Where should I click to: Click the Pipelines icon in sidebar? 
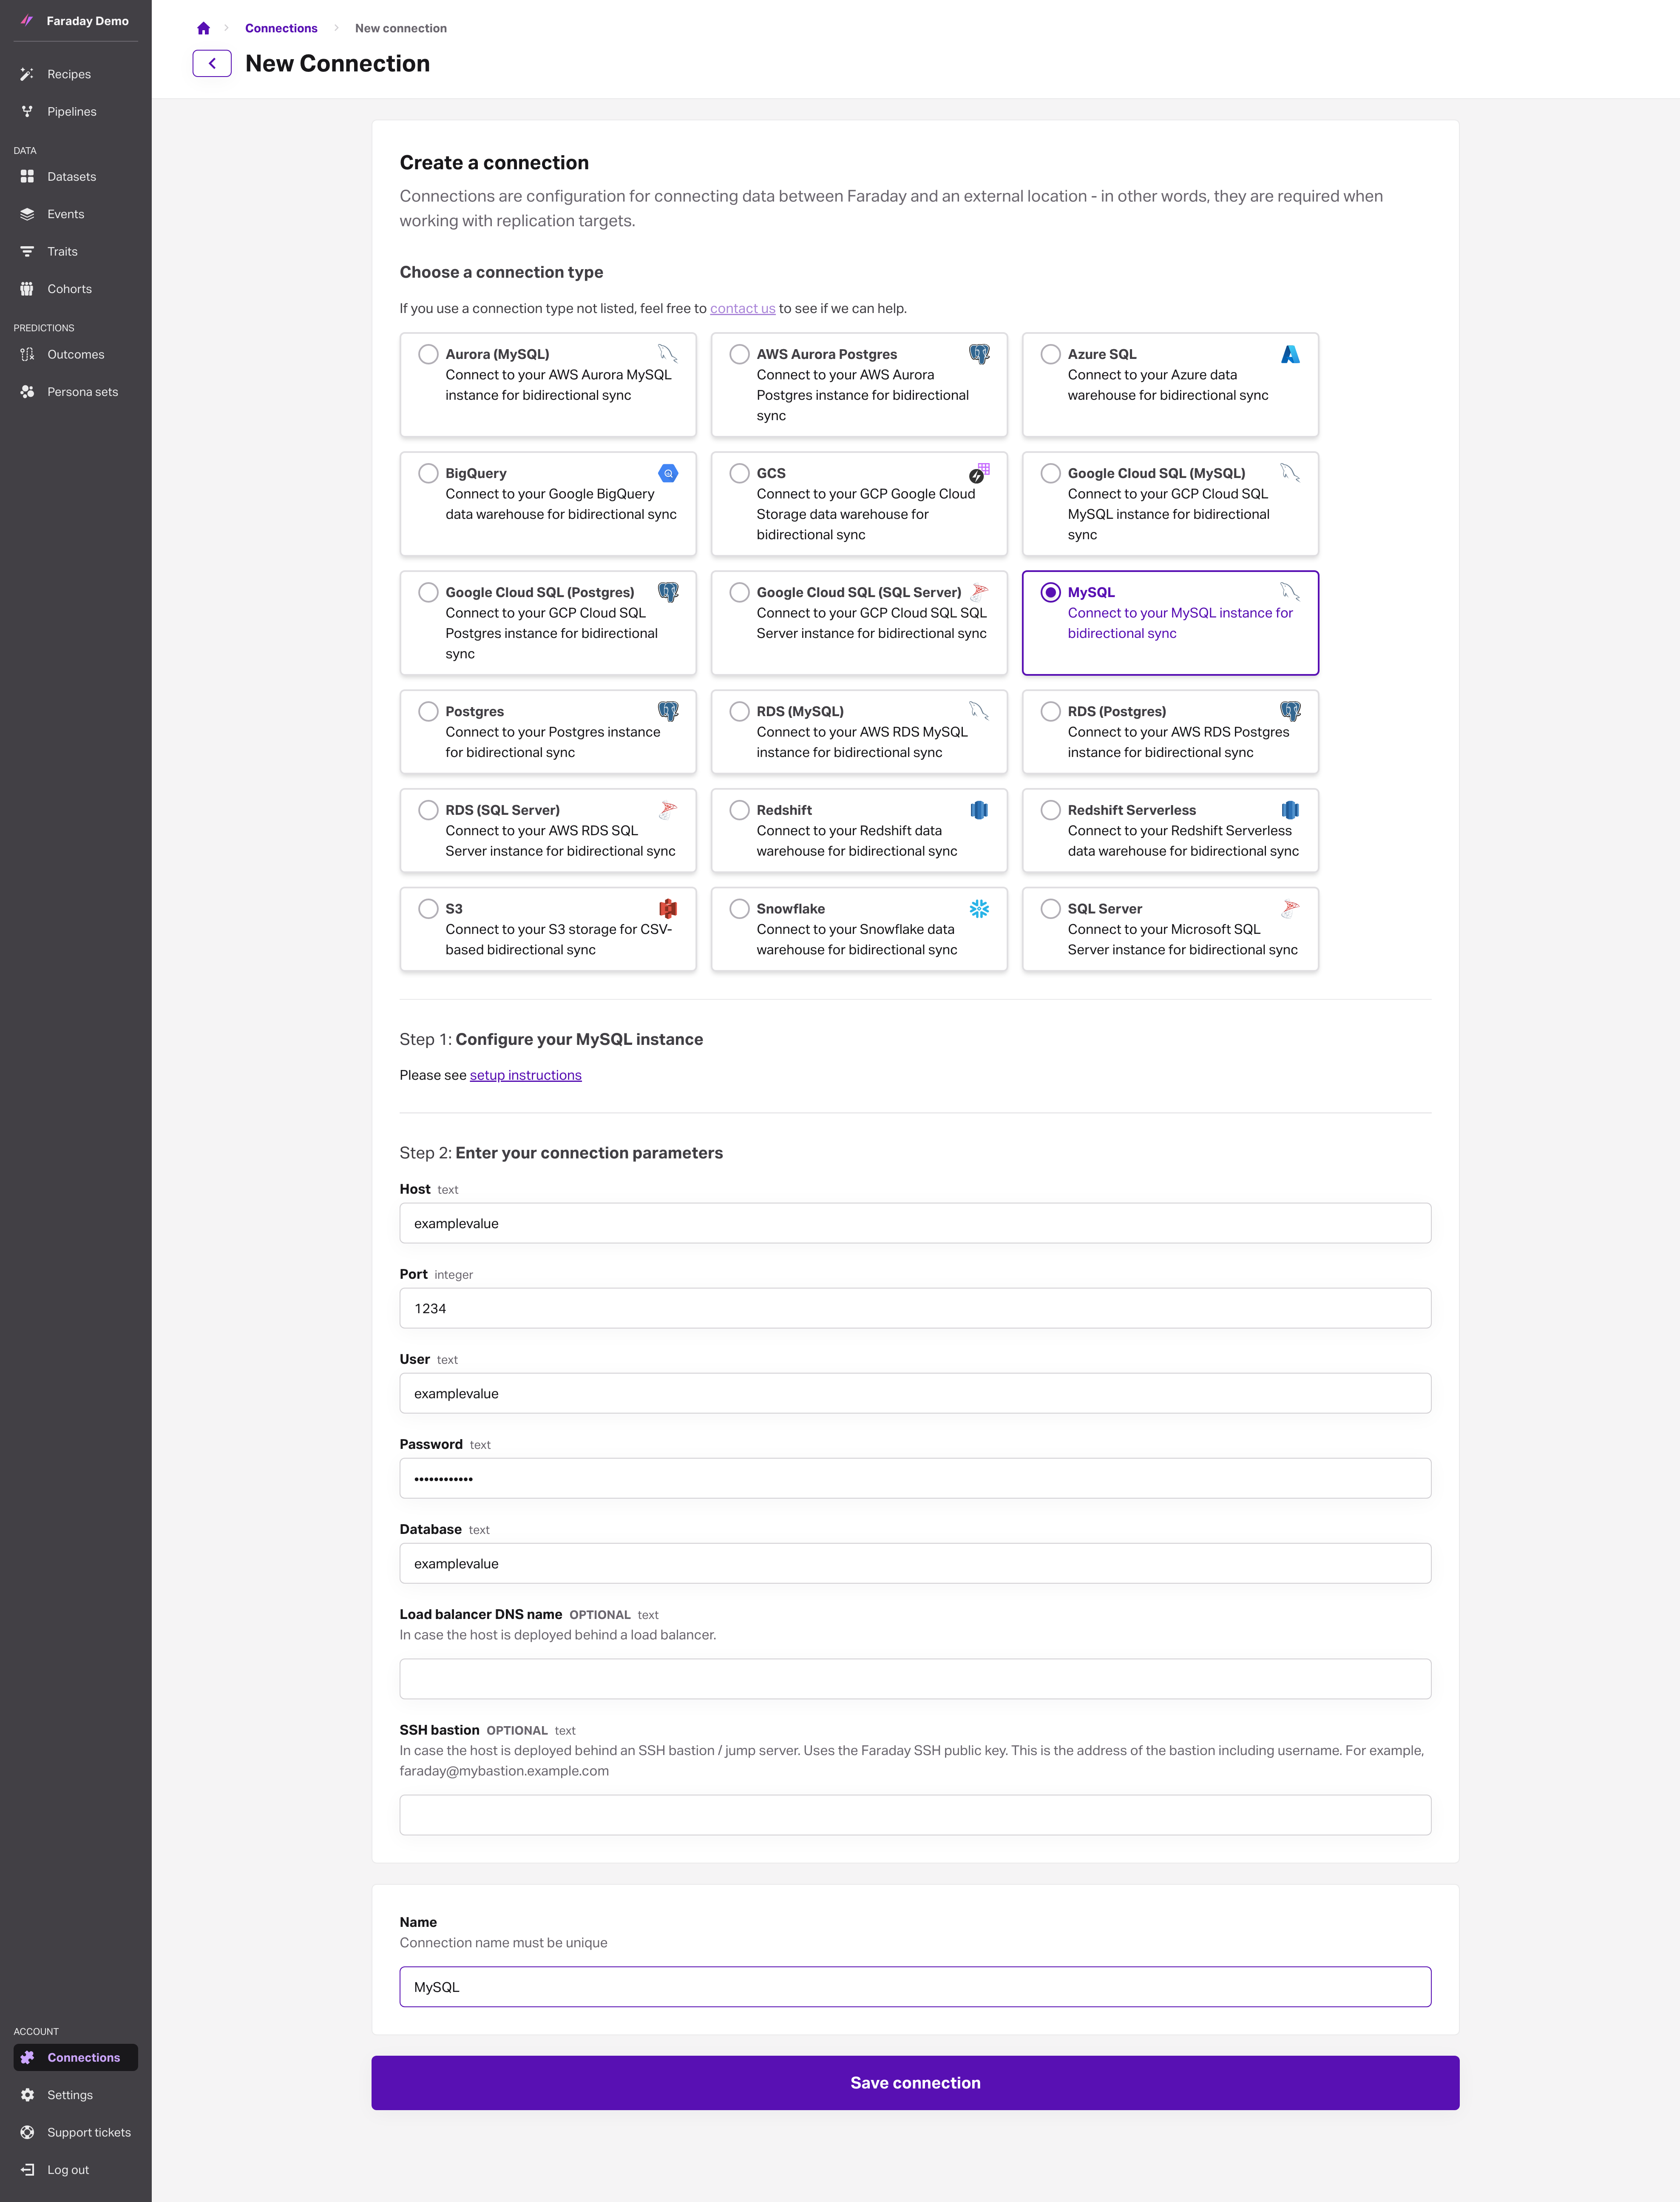pyautogui.click(x=27, y=111)
